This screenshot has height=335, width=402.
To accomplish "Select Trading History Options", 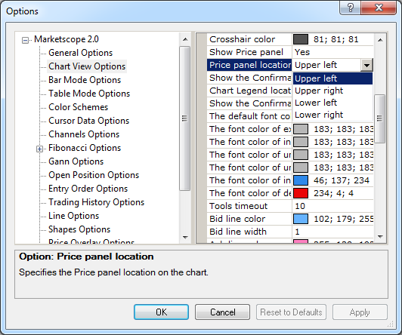I will pyautogui.click(x=97, y=202).
